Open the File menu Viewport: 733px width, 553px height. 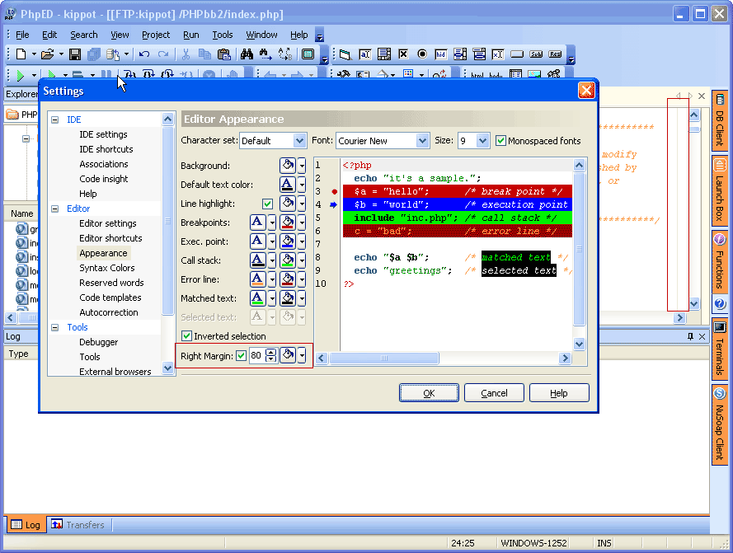(22, 35)
